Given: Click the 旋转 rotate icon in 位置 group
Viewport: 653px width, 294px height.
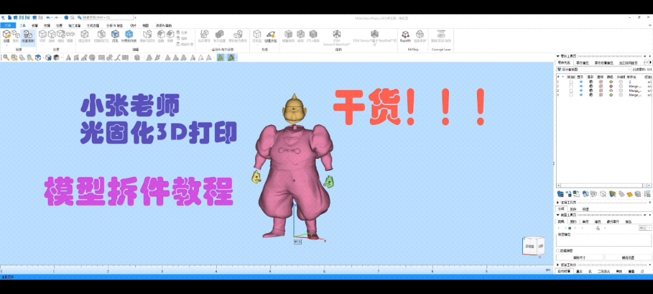Looking at the screenshot, I should [52, 36].
